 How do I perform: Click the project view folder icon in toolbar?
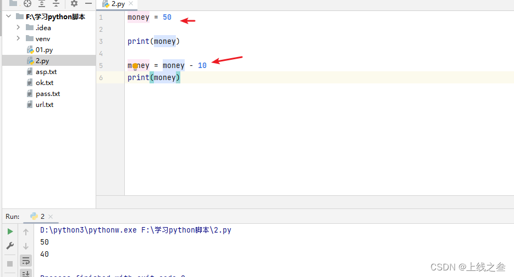(13, 3)
